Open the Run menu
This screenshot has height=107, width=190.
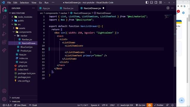coord(46,3)
